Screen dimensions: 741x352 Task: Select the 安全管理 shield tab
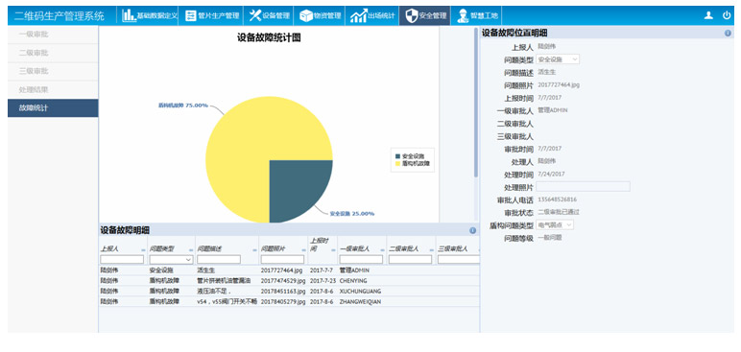[425, 15]
